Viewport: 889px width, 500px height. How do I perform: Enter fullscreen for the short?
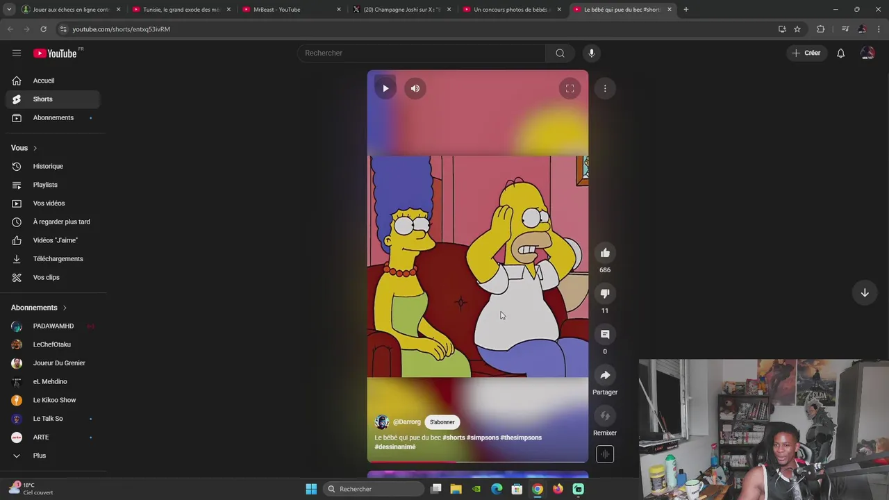coord(570,88)
